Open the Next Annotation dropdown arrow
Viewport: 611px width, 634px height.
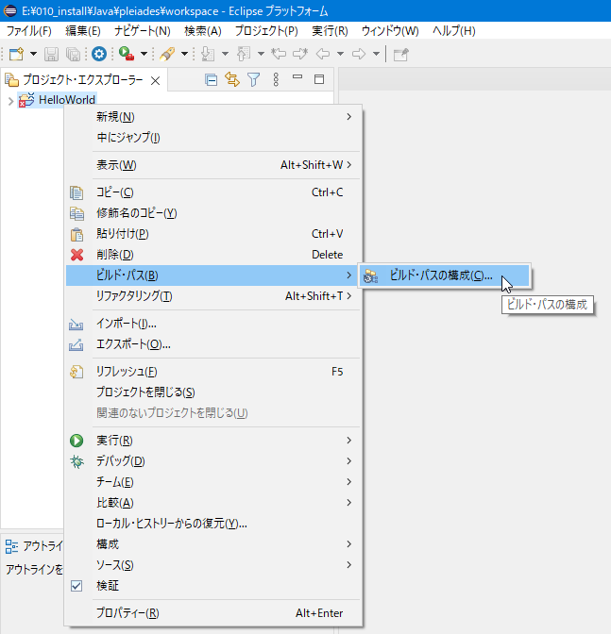(x=226, y=54)
